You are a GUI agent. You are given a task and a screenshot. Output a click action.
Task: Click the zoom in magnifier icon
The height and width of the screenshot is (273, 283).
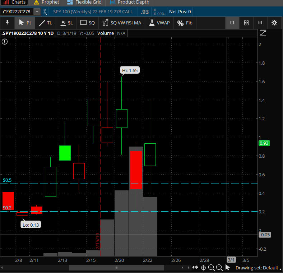(211, 268)
